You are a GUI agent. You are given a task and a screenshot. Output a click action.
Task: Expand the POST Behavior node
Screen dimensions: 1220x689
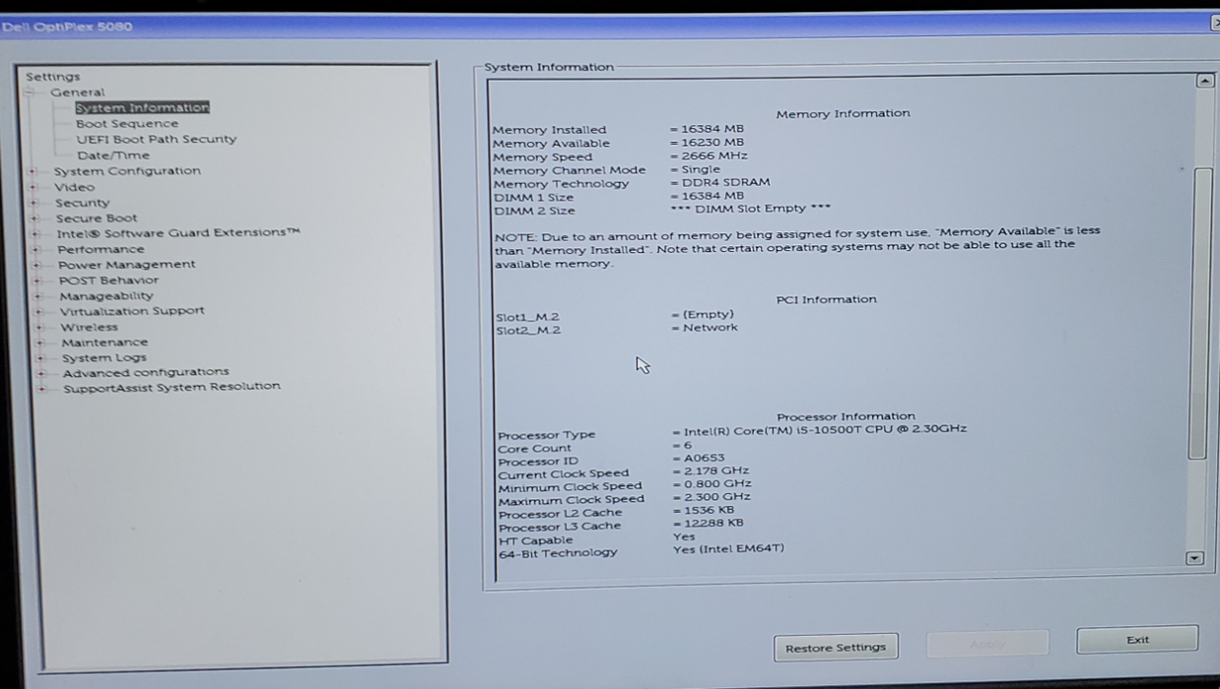point(37,281)
